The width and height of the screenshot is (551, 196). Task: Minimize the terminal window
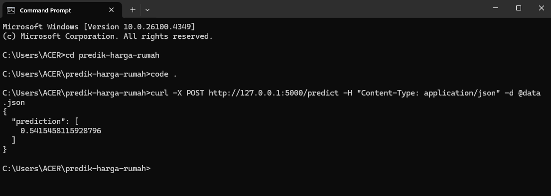coord(496,8)
